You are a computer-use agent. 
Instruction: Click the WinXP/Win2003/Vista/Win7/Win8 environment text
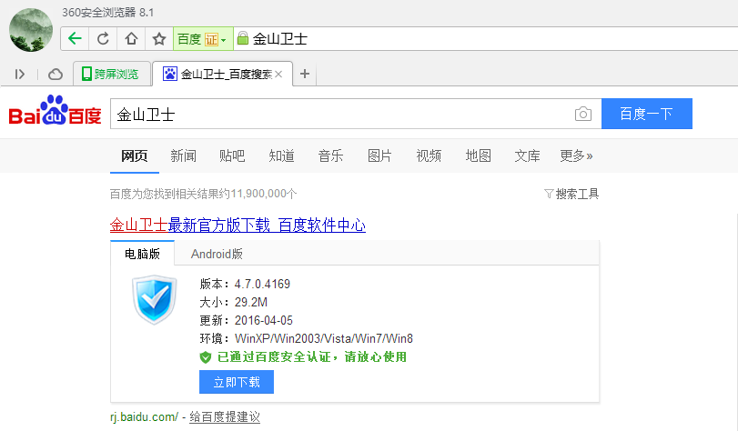[x=324, y=339]
